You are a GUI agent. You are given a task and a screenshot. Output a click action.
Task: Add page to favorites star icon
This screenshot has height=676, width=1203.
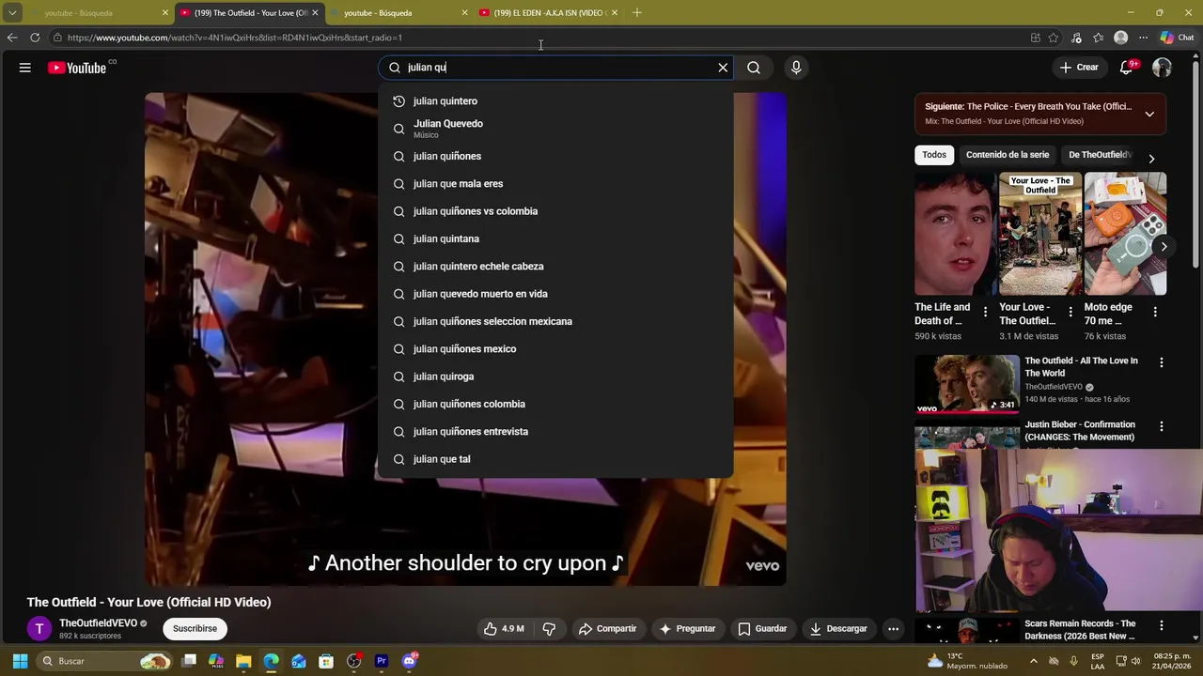click(x=1054, y=38)
